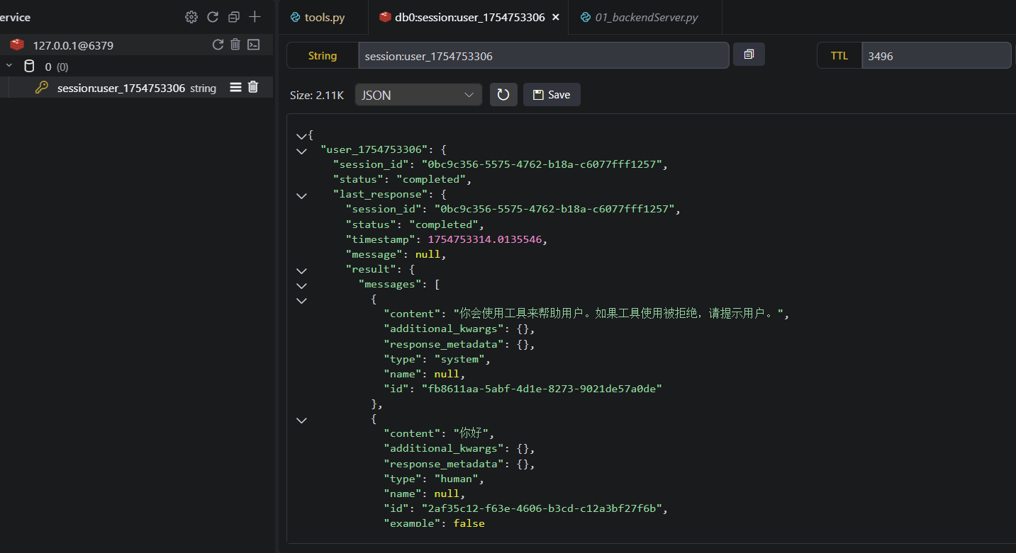
Task: Click the TTL value field
Action: [x=935, y=56]
